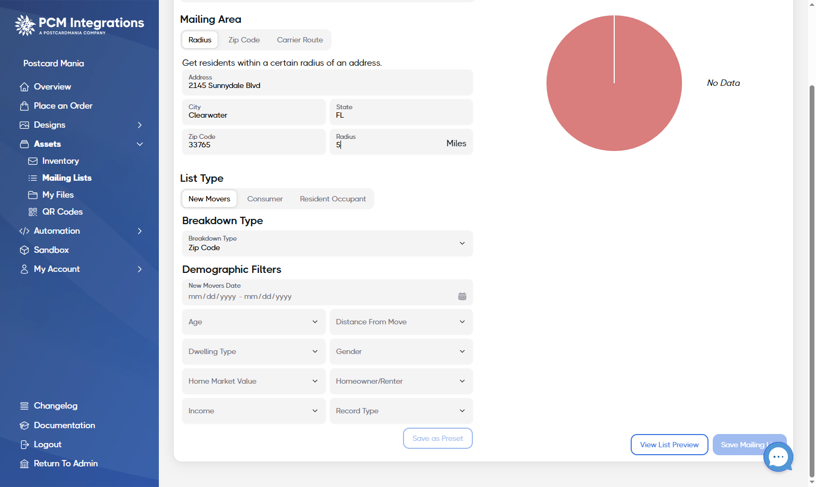The width and height of the screenshot is (816, 487).
Task: Click the Mailing Lists list icon
Action: [x=33, y=178]
